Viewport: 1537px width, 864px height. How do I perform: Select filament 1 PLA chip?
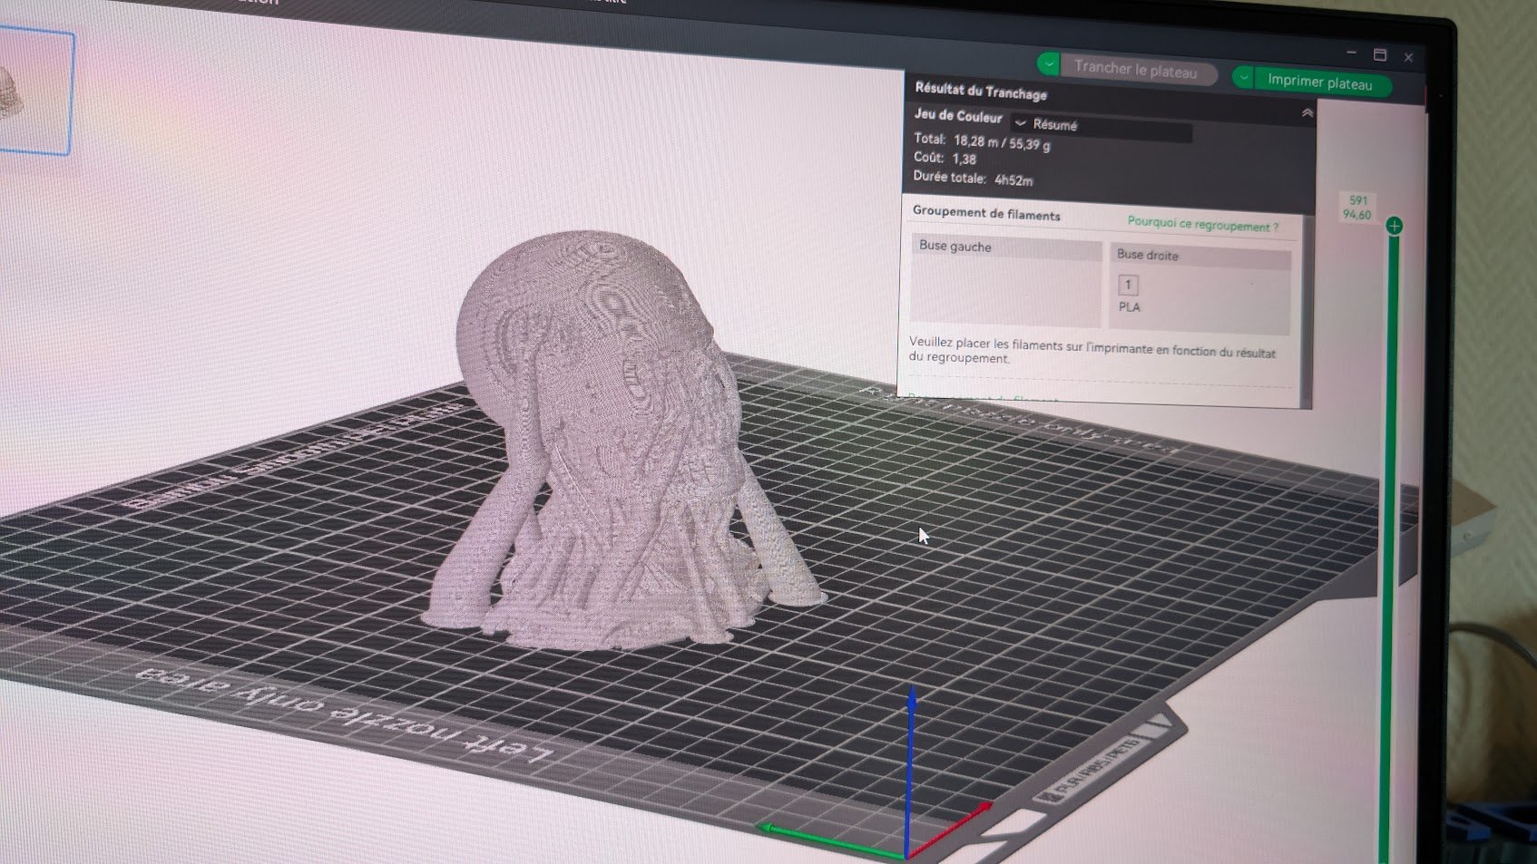[1129, 294]
